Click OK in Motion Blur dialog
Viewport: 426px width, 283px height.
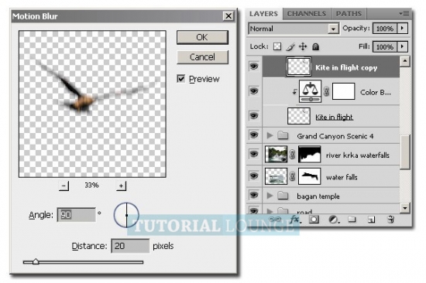[x=202, y=37]
